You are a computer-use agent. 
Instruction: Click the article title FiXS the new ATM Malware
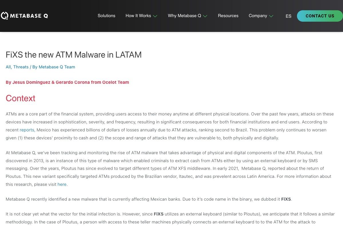pyautogui.click(x=74, y=55)
